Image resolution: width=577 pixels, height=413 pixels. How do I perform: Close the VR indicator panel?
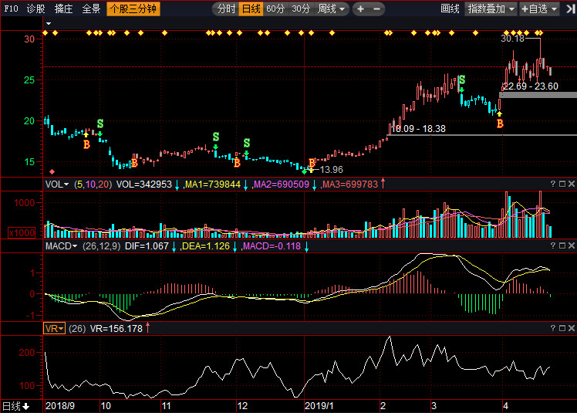(x=571, y=328)
